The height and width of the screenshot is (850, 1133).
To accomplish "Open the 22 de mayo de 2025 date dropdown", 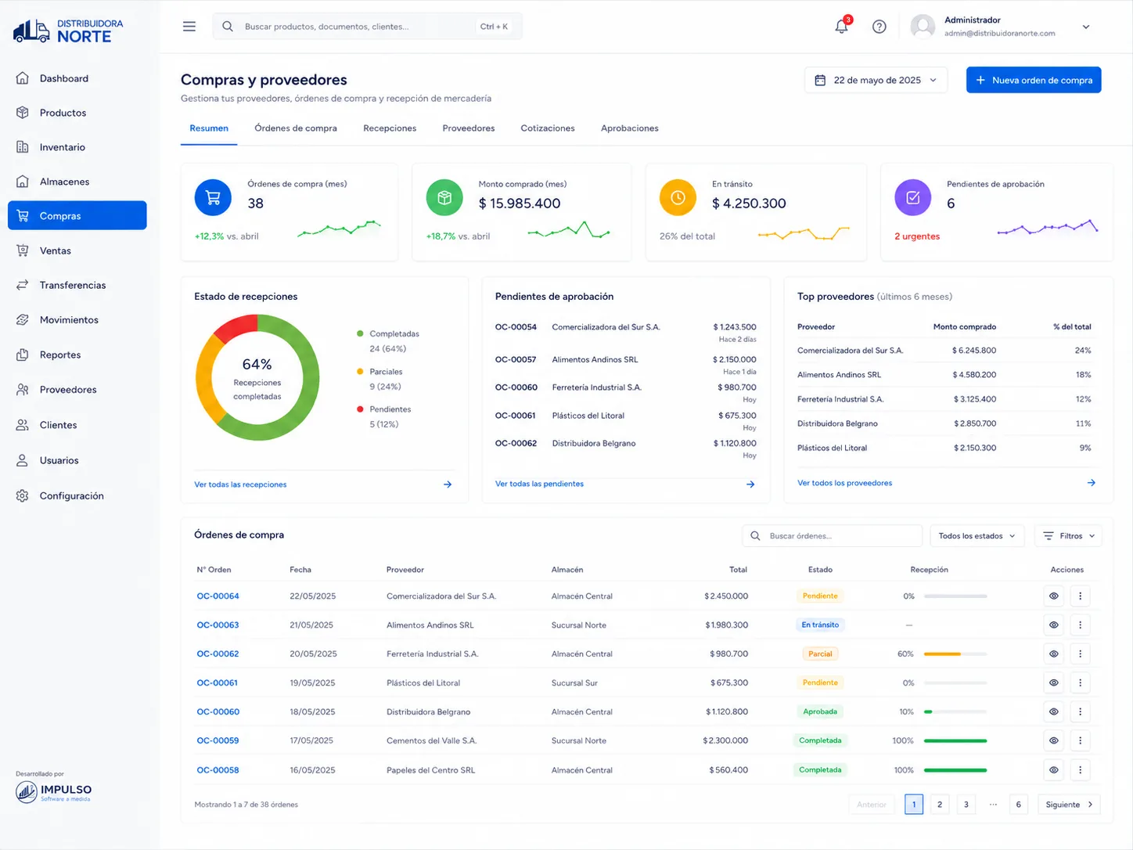I will [x=876, y=80].
